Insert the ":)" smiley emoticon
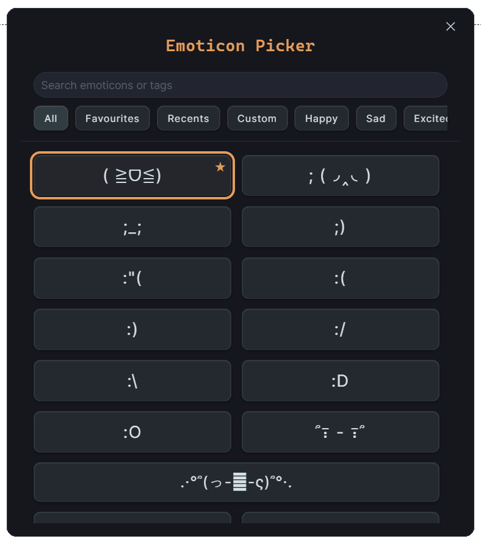The image size is (481, 544). tap(132, 329)
